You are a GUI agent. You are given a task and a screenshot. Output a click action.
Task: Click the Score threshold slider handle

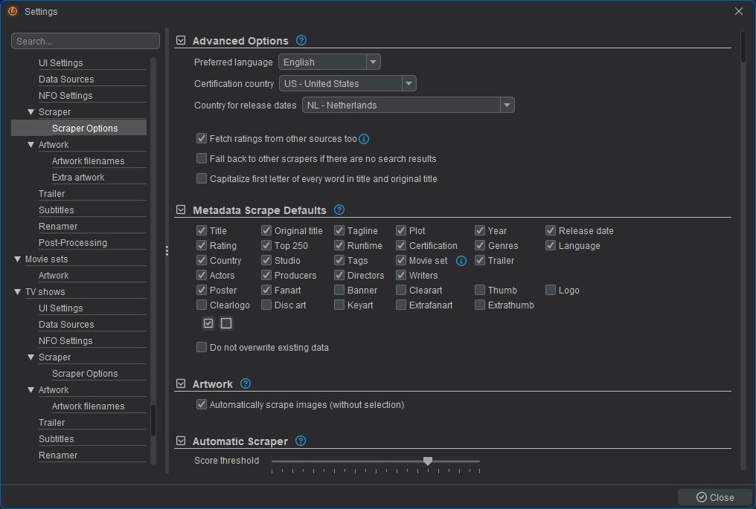428,461
